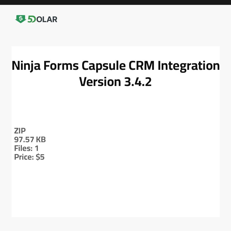Click the CRM word in the title
Screen dimensions: 231x231
pos(141,66)
